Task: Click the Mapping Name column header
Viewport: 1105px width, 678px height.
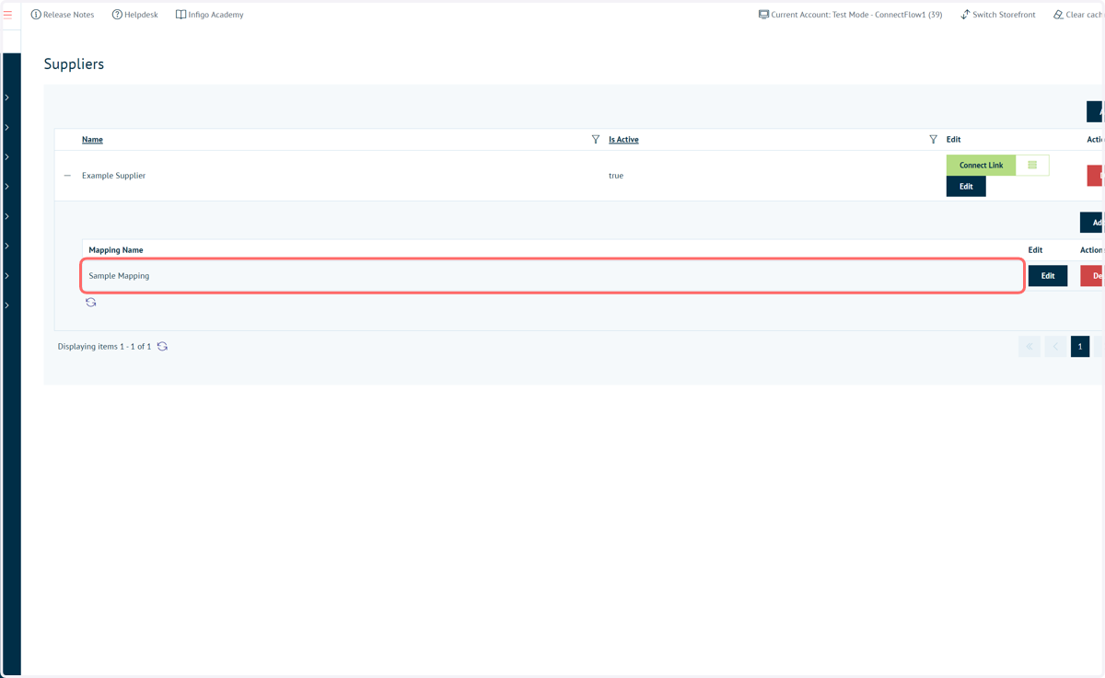Action: 116,250
